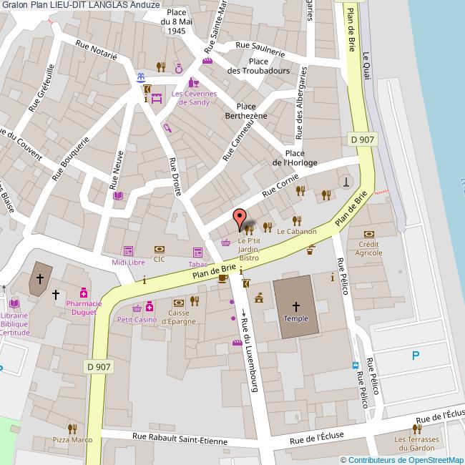The width and height of the screenshot is (465, 465).
Task: Click the CIC bank icon
Action: [159, 249]
